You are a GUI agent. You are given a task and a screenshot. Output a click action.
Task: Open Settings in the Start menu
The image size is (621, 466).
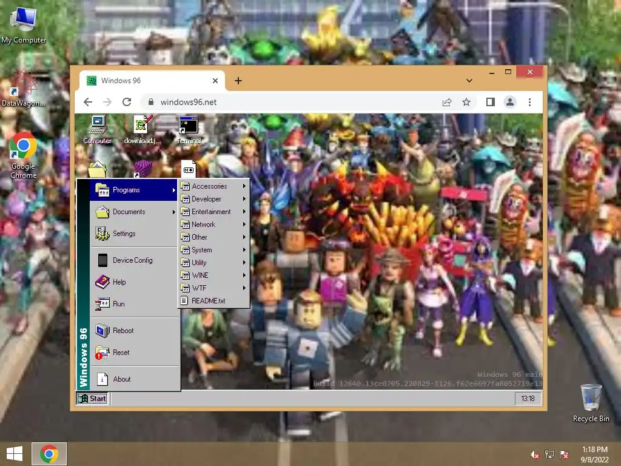(135, 234)
